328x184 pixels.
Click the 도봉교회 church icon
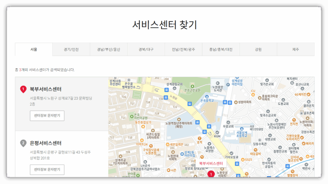click(283, 100)
